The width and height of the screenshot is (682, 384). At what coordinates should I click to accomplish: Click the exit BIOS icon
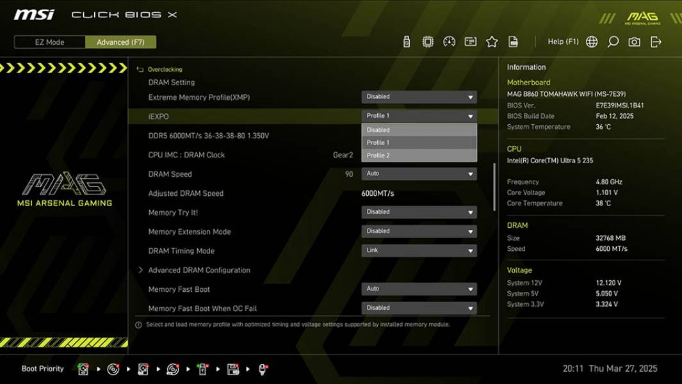point(656,42)
